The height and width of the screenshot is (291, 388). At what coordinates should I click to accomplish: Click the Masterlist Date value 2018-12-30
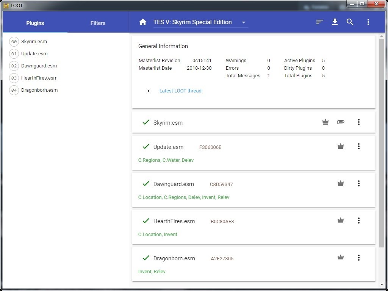tap(199, 68)
